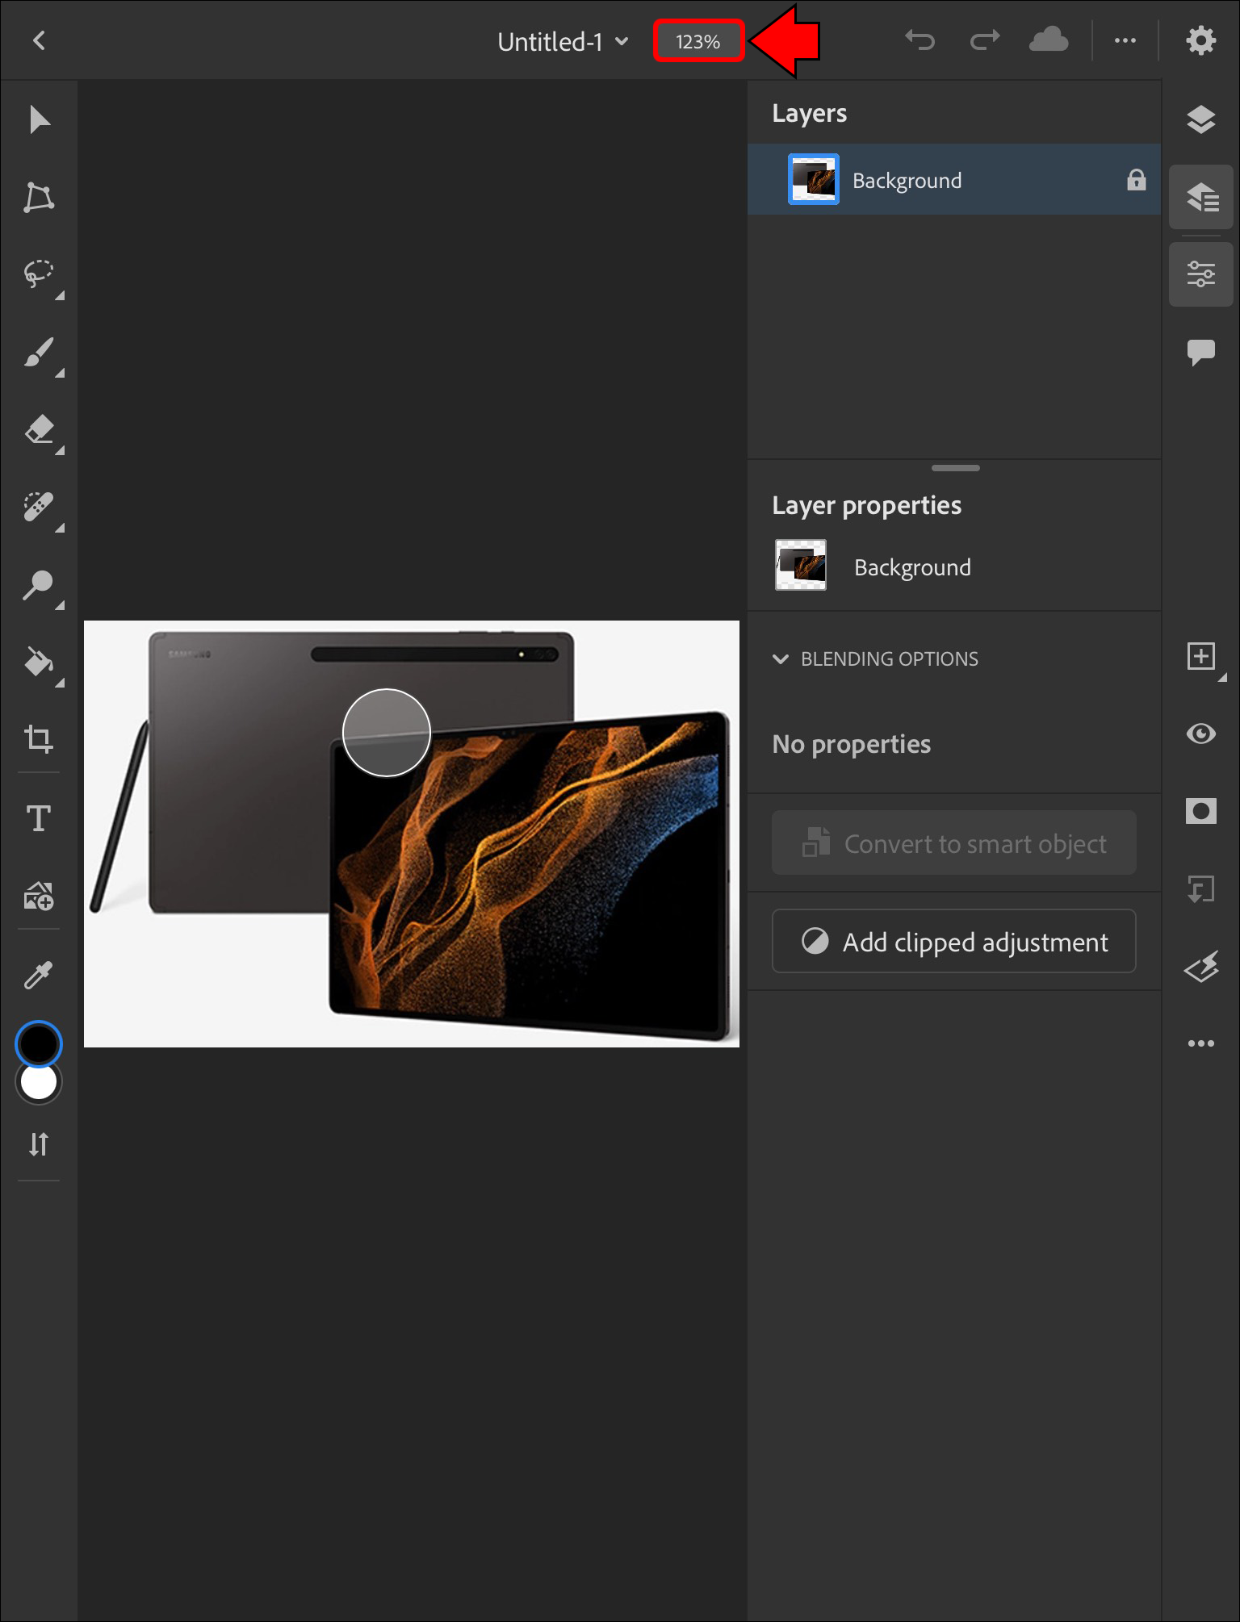Open more layer actions in taskbar
Viewport: 1240px width, 1622px height.
pyautogui.click(x=1201, y=1043)
